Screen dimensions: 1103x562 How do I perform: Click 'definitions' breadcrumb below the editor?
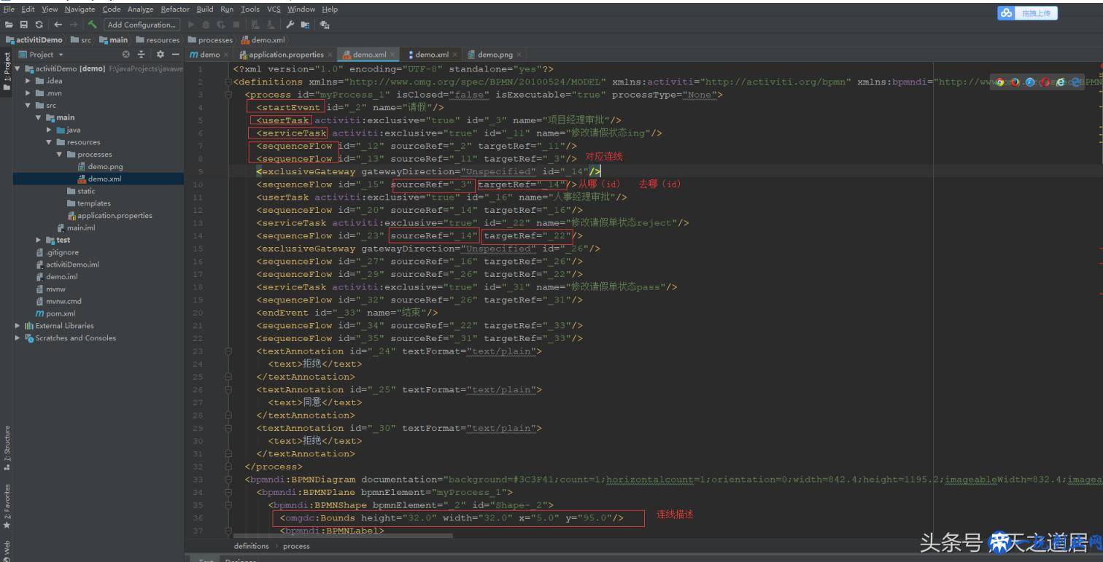(252, 546)
